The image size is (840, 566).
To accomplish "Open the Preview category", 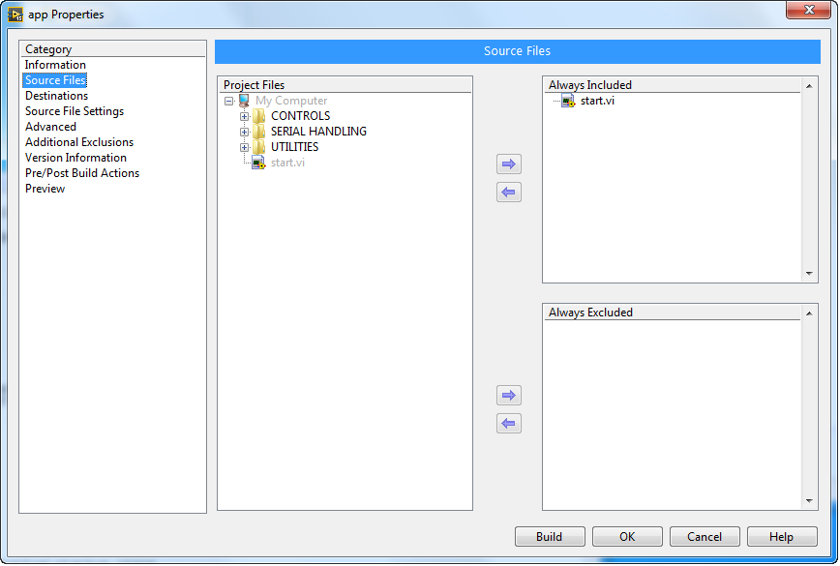I will pyautogui.click(x=45, y=189).
